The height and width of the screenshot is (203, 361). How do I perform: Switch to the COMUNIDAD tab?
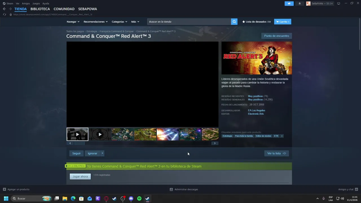tap(64, 9)
